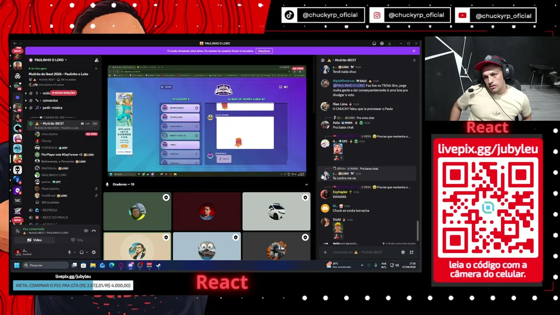Toggle microphone mute in user panel

pyautogui.click(x=69, y=252)
